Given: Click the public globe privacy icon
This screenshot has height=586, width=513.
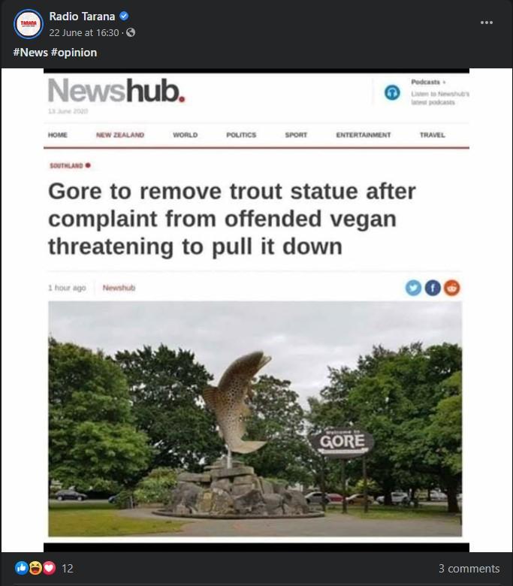Looking at the screenshot, I should (131, 32).
